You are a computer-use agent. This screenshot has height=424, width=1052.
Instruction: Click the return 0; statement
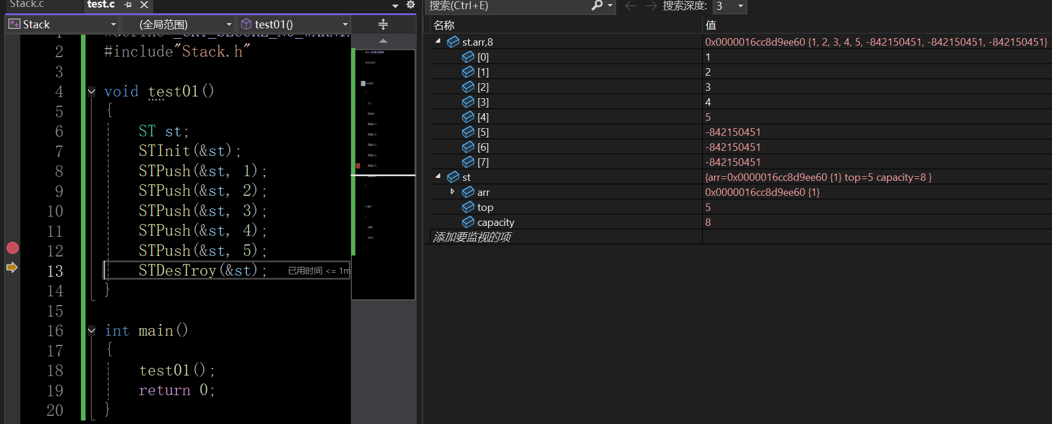pyautogui.click(x=177, y=390)
